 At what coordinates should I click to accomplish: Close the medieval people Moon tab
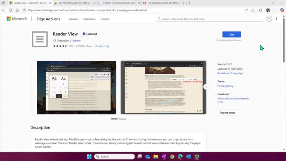pyautogui.click(x=184, y=3)
